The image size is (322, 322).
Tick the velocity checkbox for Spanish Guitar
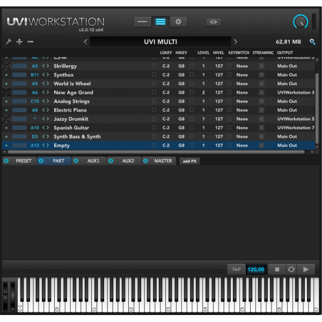(x=192, y=128)
